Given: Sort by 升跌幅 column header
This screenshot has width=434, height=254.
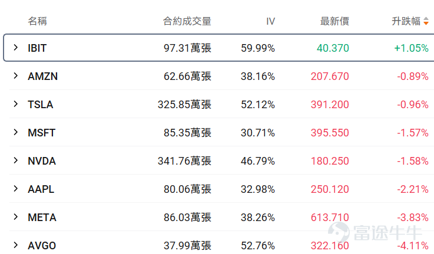Looking at the screenshot, I should click(406, 21).
